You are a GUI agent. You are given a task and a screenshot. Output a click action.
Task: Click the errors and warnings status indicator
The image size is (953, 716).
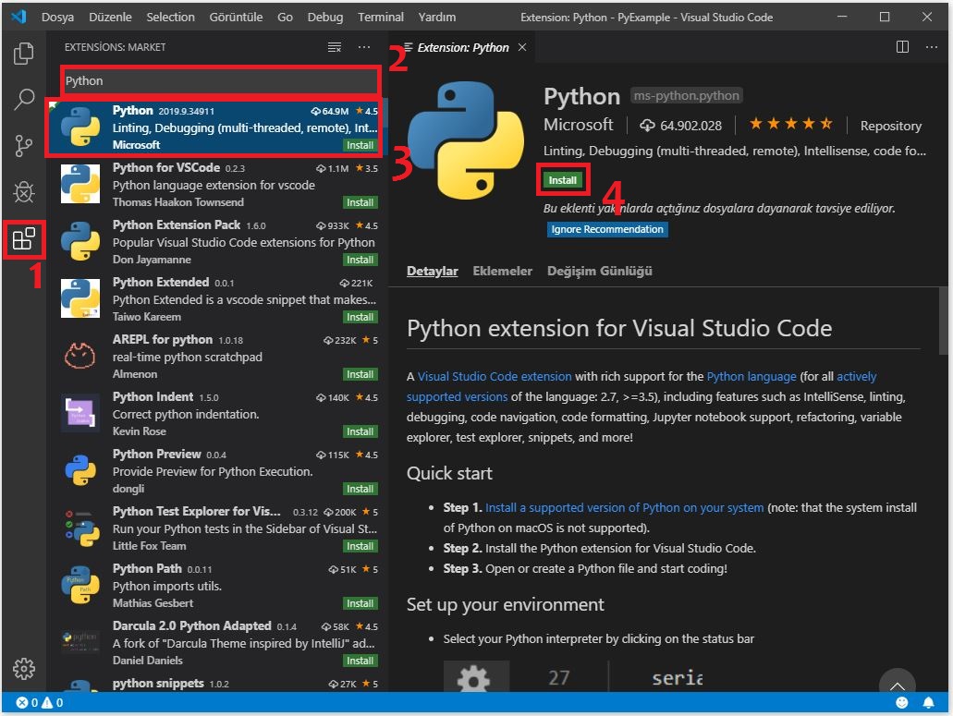(x=40, y=703)
